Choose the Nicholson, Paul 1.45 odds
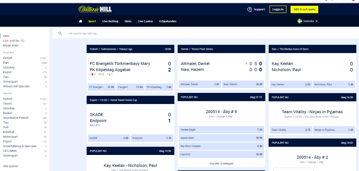The height and width of the screenshot is (171, 359). pos(334,84)
